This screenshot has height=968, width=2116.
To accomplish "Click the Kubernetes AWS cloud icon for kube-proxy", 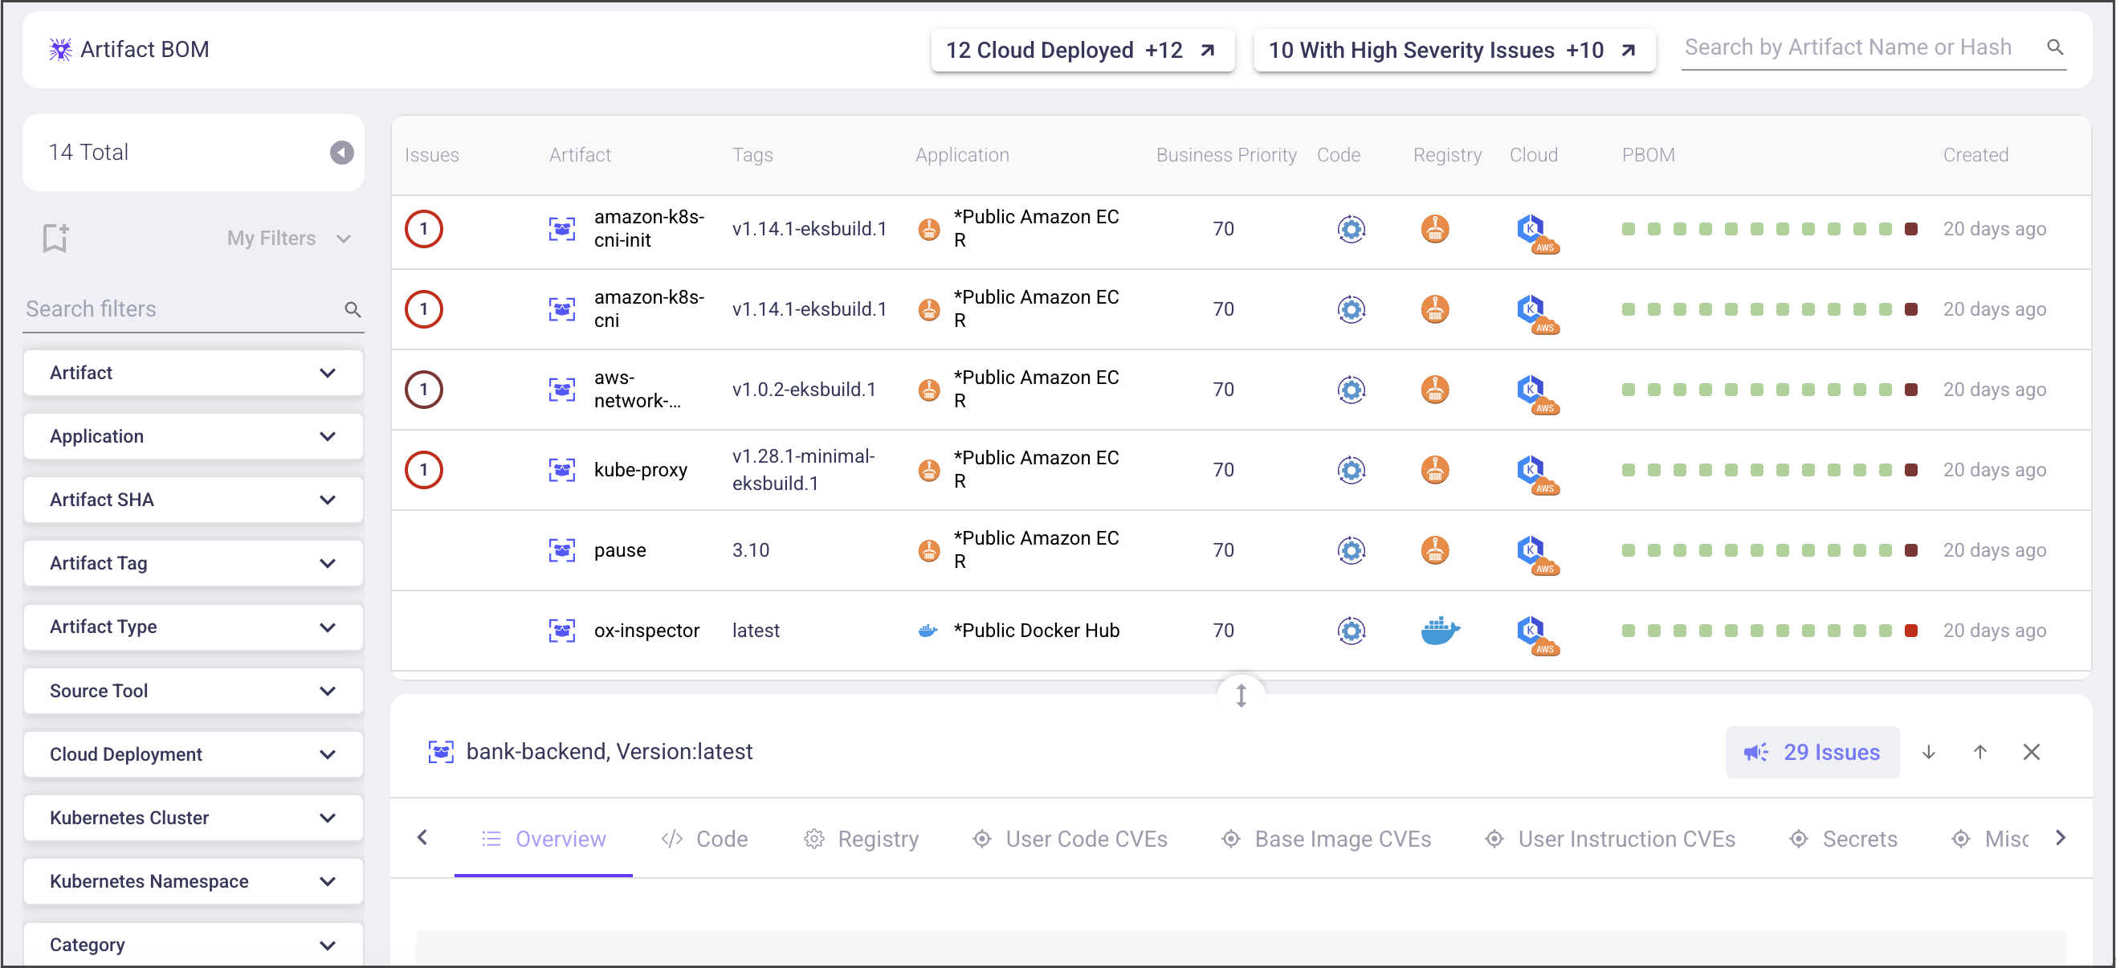I will pos(1535,472).
